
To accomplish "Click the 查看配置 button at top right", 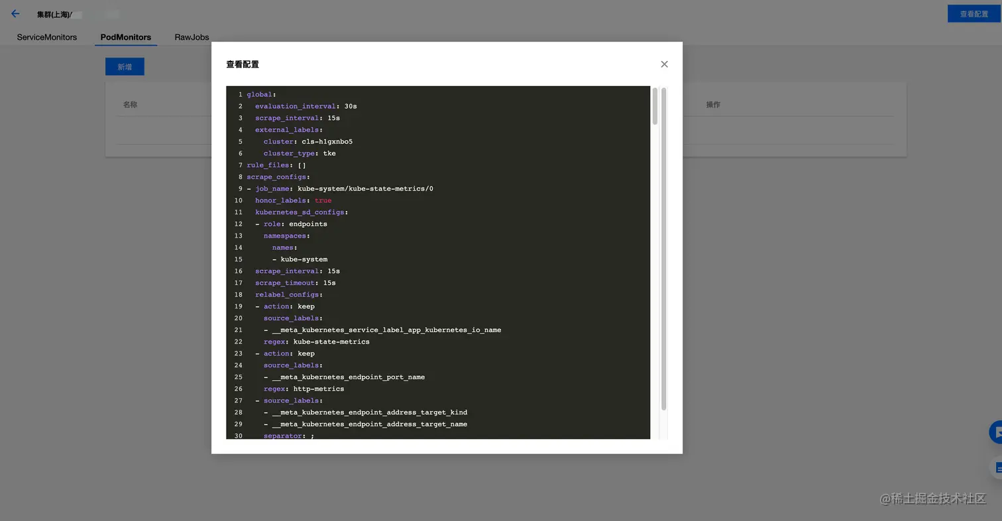I will [974, 13].
